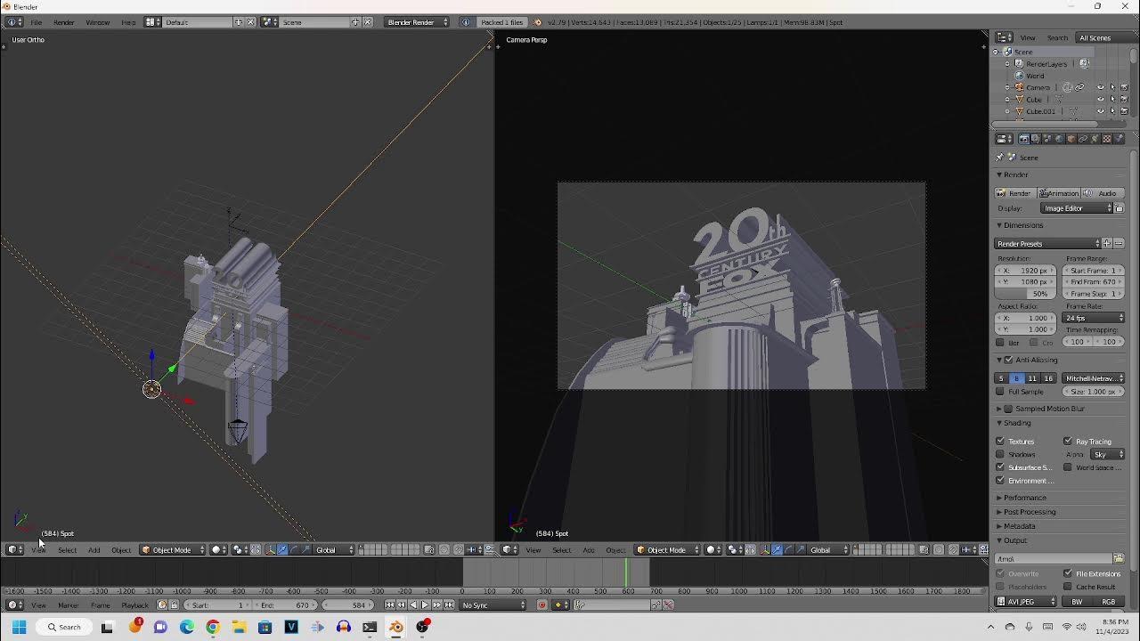Open the Scene properties tab icon

coord(1047,139)
